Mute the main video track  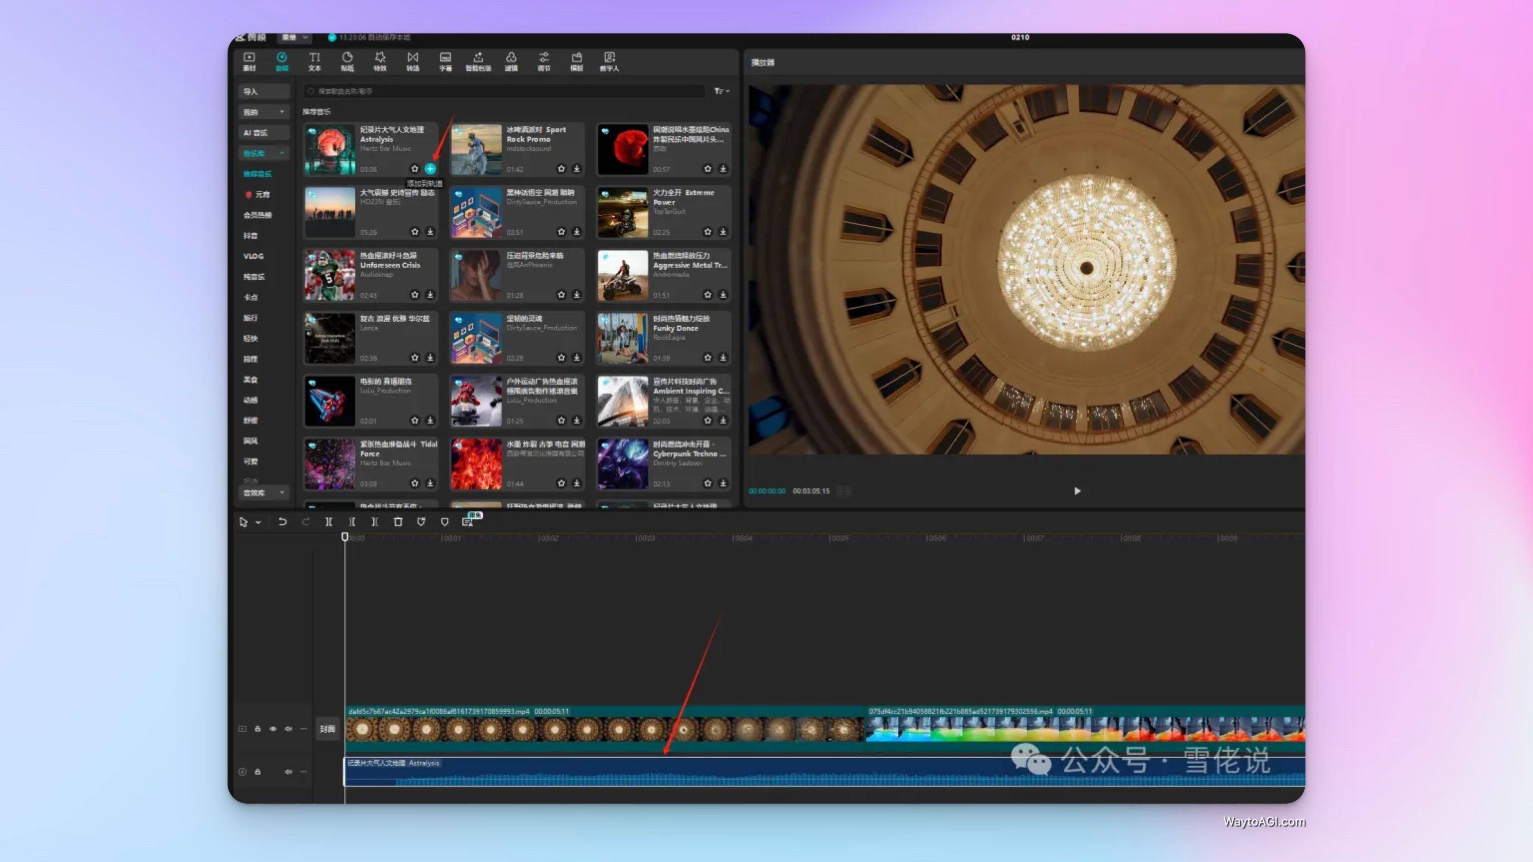[288, 729]
